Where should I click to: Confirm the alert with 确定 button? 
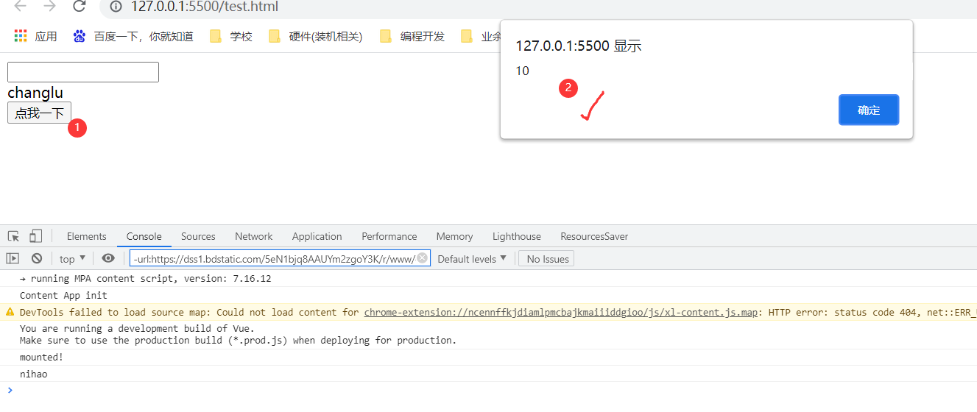[869, 110]
